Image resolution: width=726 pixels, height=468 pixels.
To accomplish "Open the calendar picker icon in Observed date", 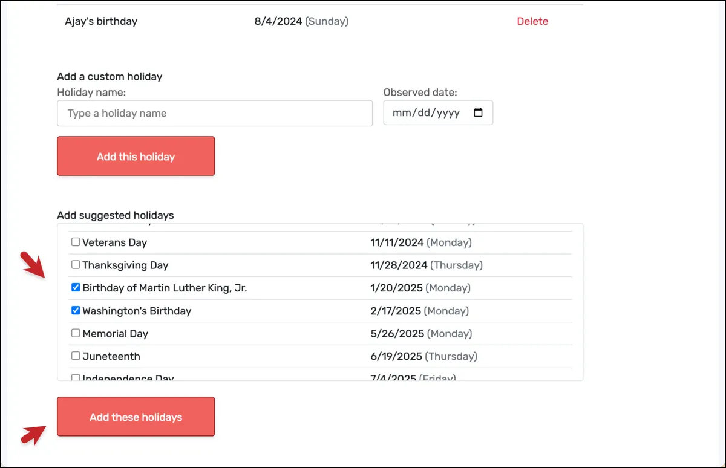I will 478,113.
